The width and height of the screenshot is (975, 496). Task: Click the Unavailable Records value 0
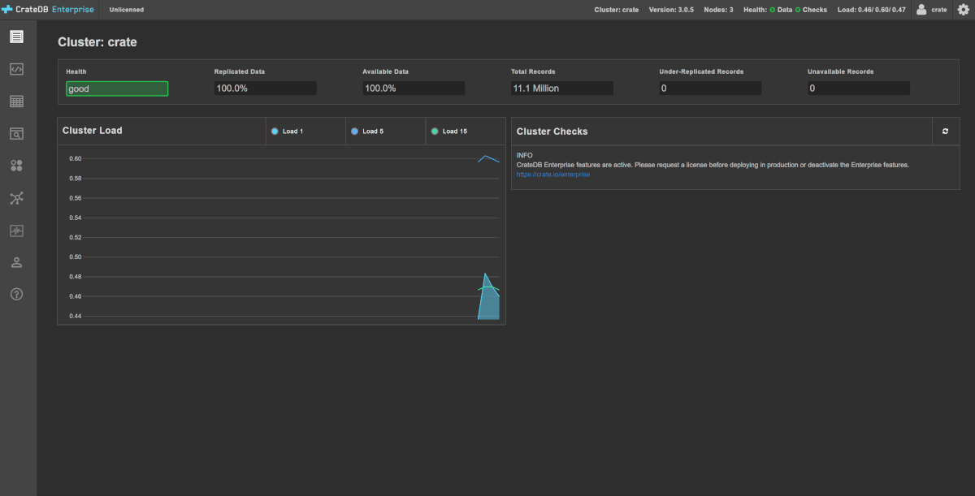tap(859, 88)
